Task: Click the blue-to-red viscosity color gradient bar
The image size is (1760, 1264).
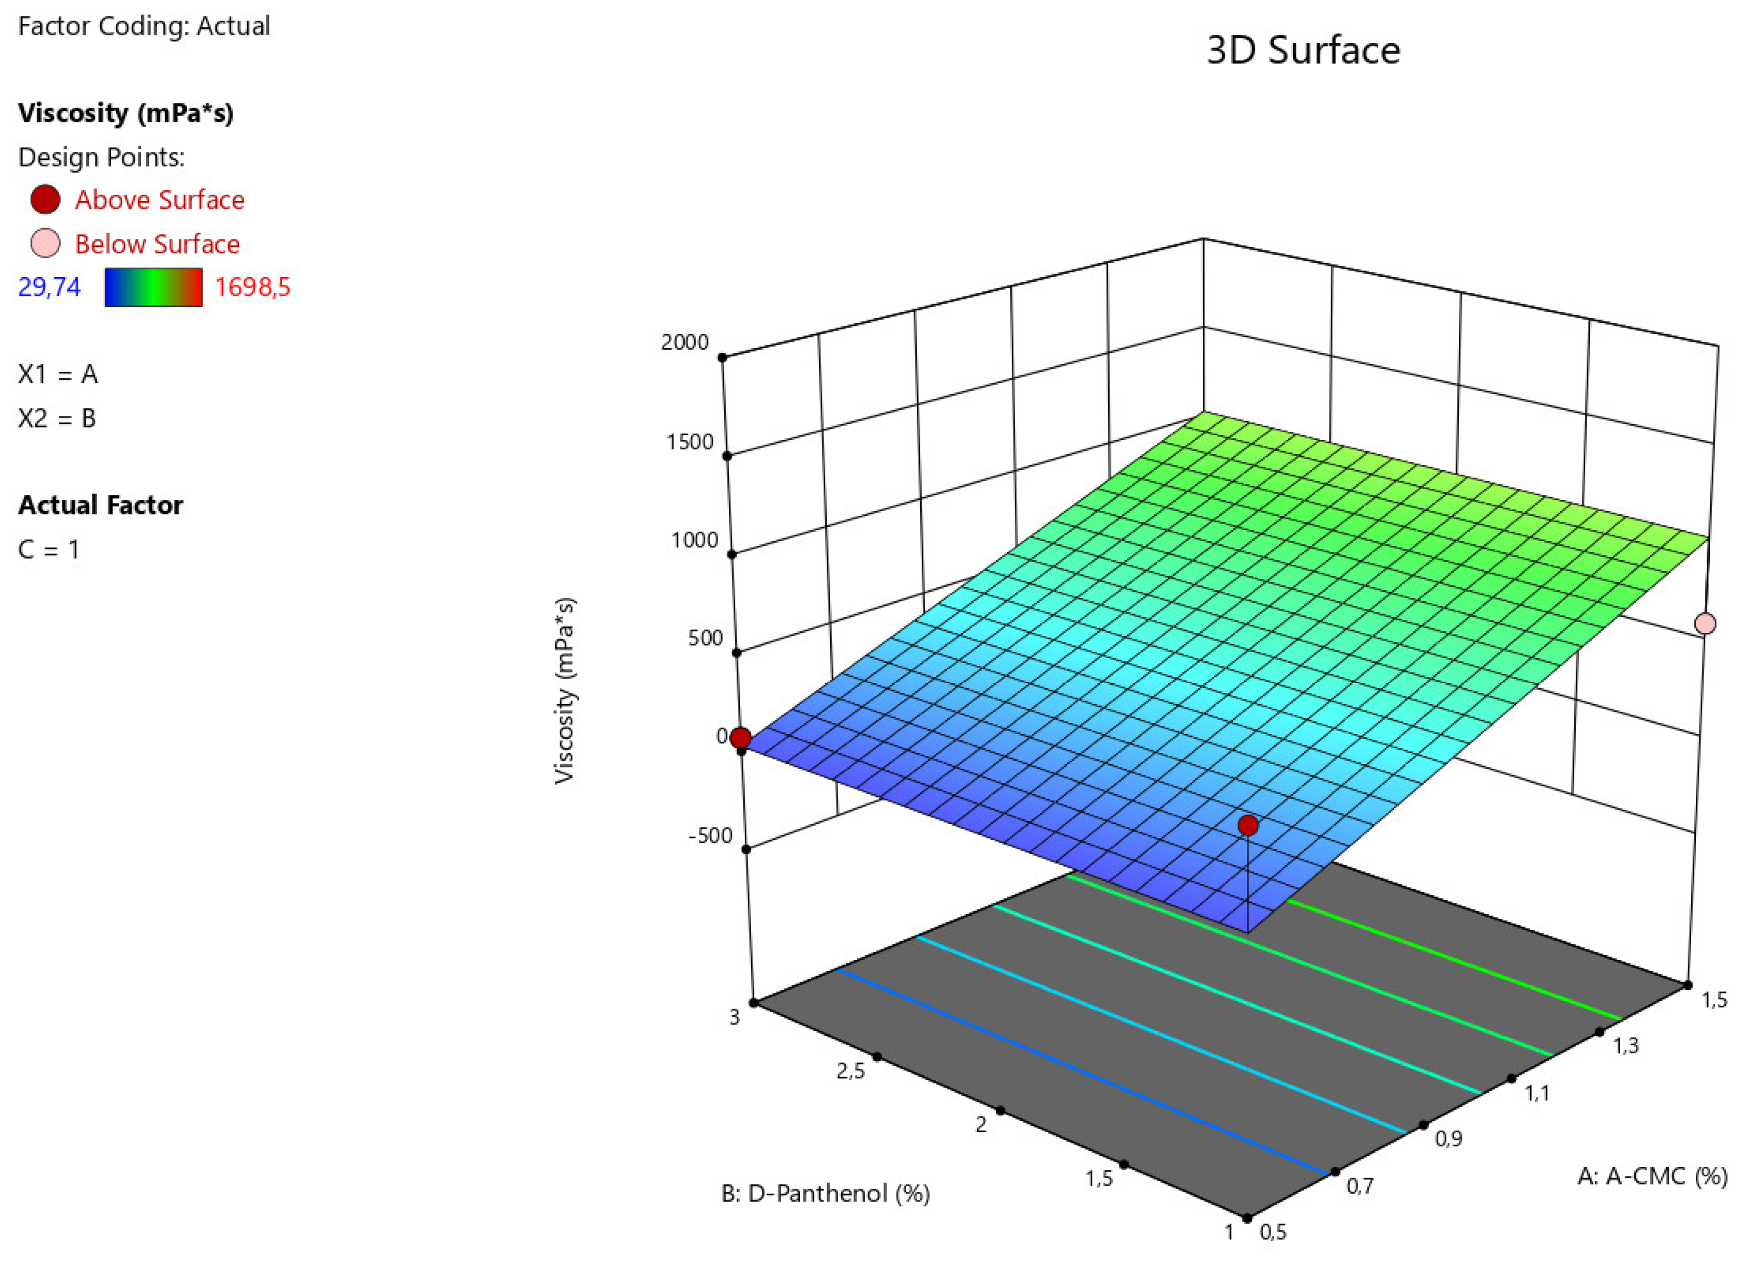Action: (153, 287)
